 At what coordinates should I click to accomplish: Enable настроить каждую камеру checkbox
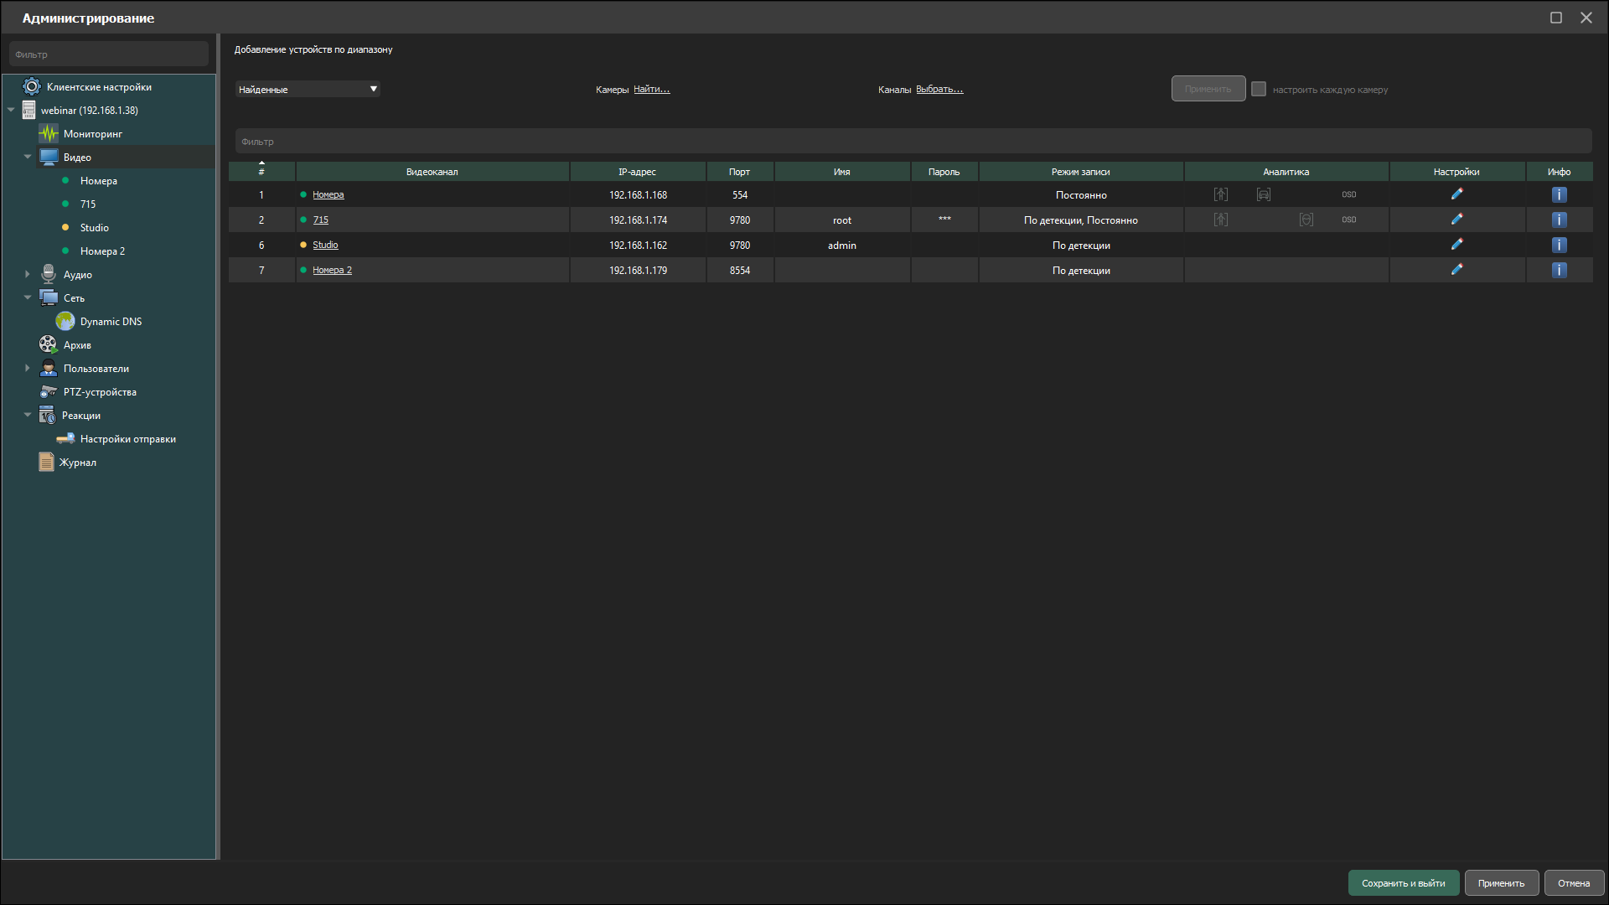tap(1259, 89)
